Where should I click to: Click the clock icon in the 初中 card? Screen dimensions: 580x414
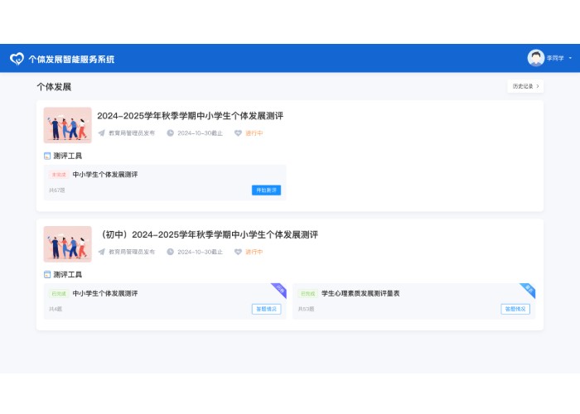point(171,252)
